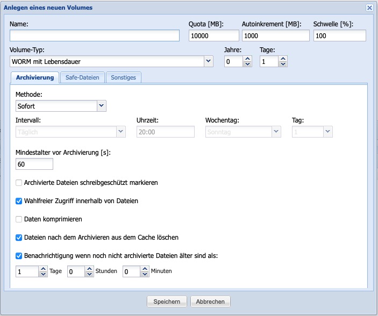Toggle Dateien nach dem Archivieren löschen
378x316 pixels.
(x=19, y=237)
